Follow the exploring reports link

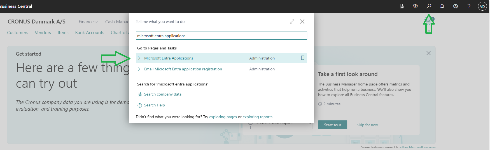pyautogui.click(x=257, y=117)
